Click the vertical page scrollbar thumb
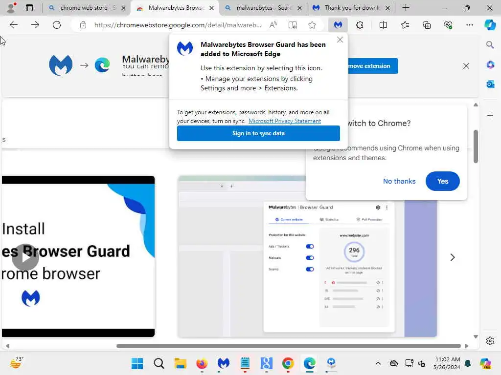The height and width of the screenshot is (375, 501). pos(476,146)
